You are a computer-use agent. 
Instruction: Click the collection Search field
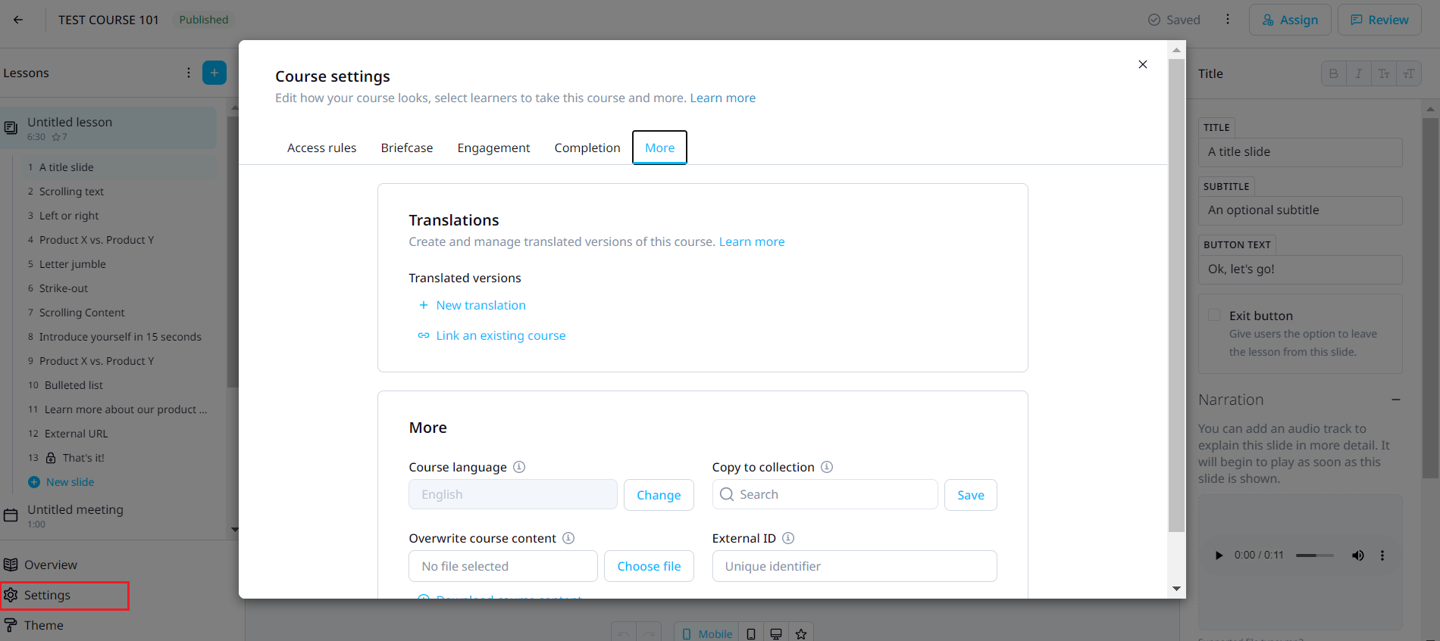point(825,494)
